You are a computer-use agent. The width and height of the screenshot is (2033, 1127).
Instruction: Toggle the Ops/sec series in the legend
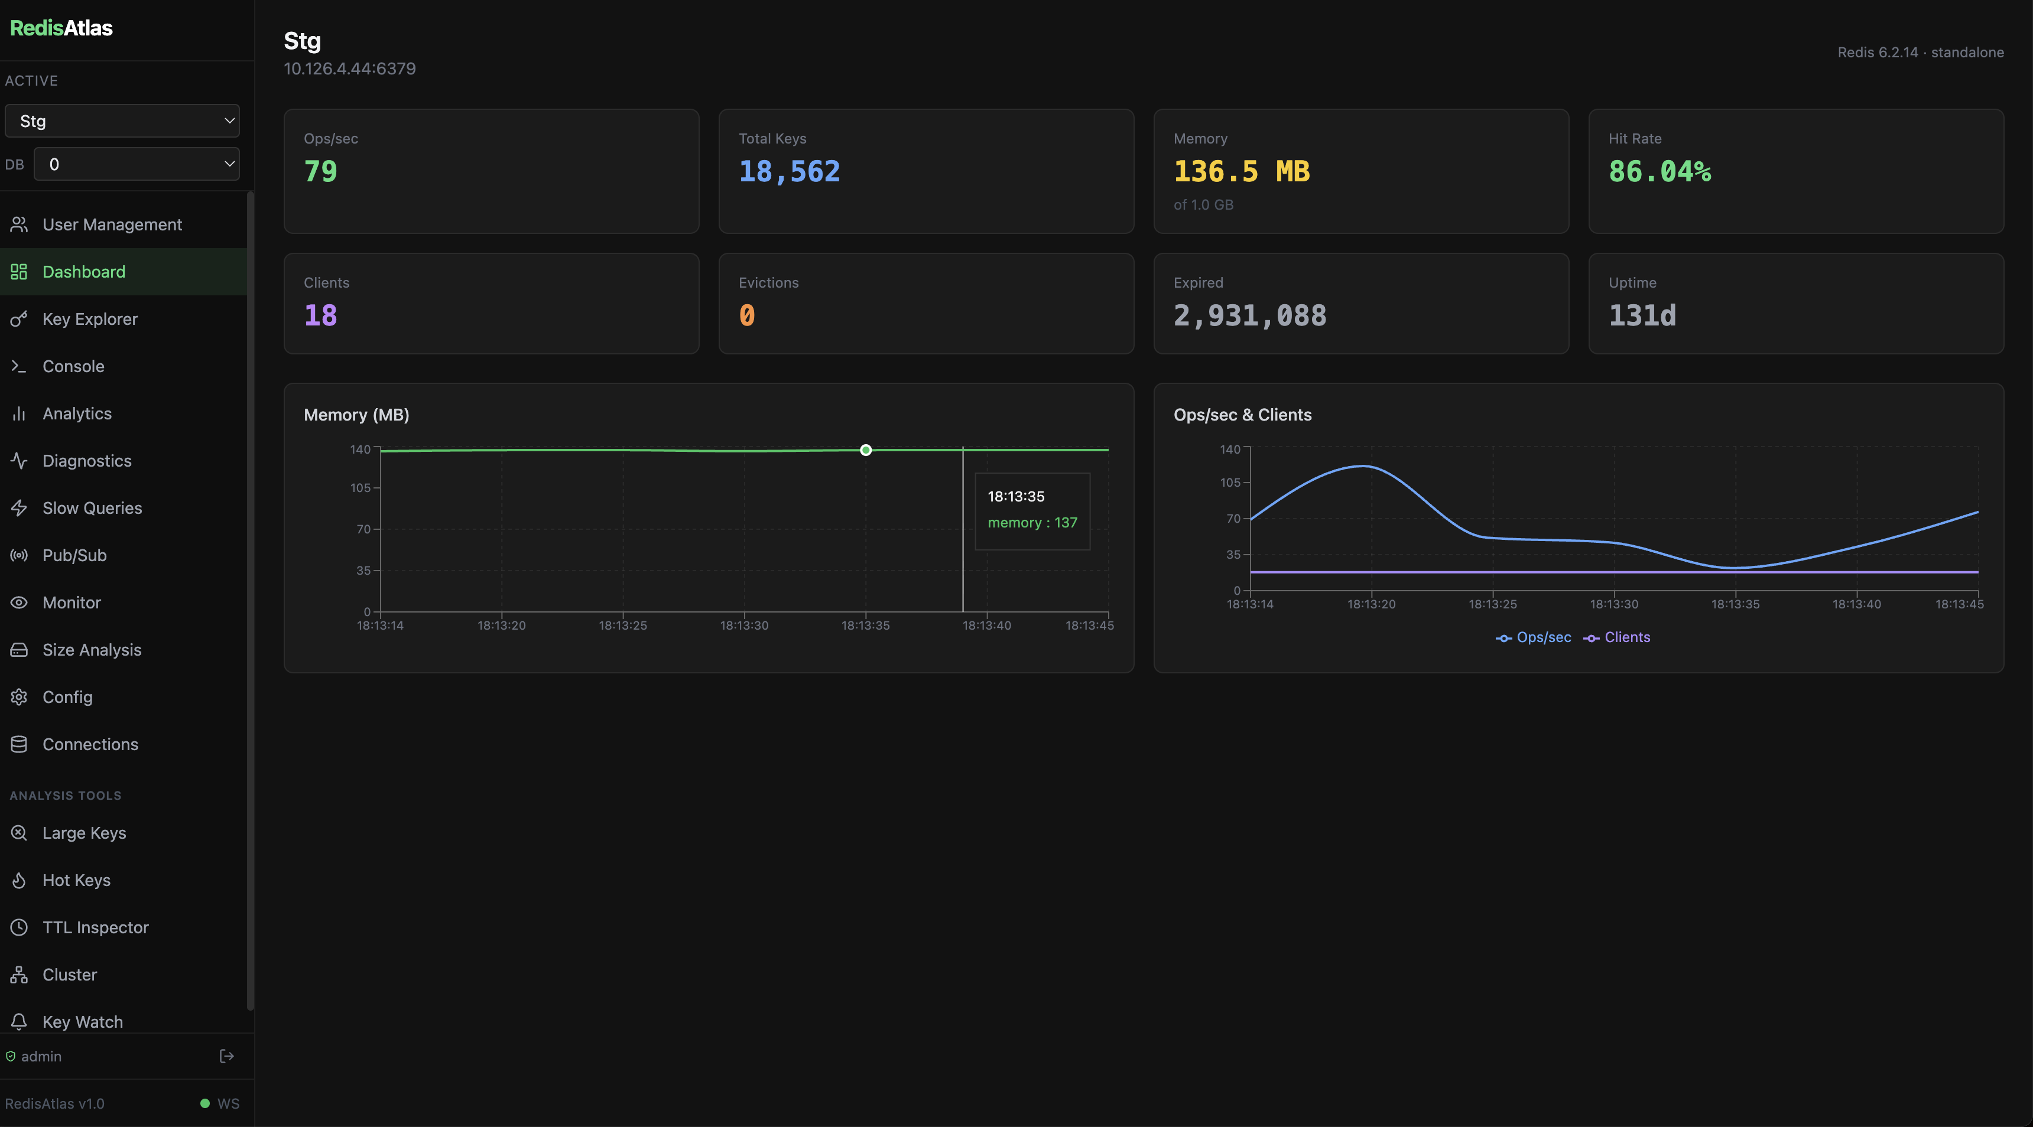pos(1532,637)
